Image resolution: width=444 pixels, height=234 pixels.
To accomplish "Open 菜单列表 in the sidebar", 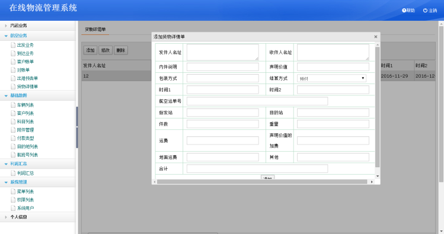I will (x=25, y=191).
